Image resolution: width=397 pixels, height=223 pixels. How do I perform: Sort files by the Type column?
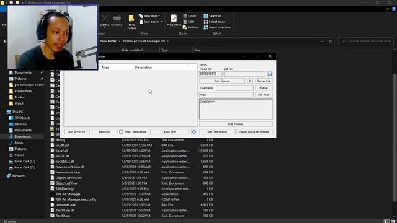176,50
